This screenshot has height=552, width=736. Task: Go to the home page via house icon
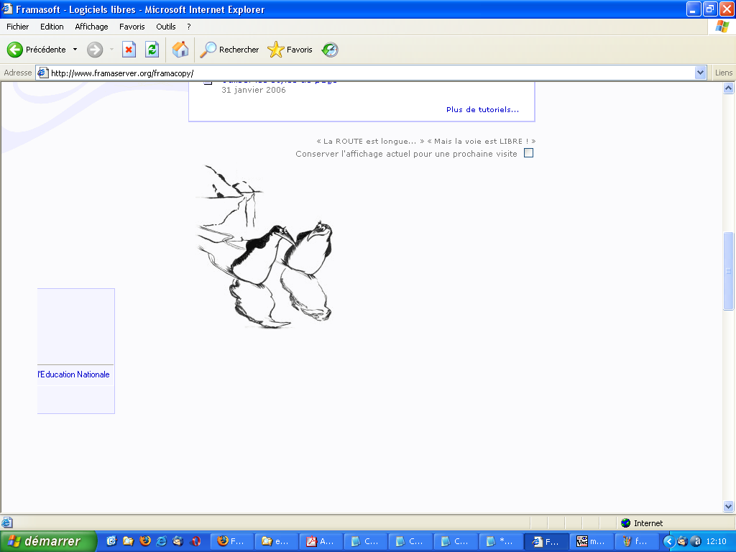click(x=180, y=50)
